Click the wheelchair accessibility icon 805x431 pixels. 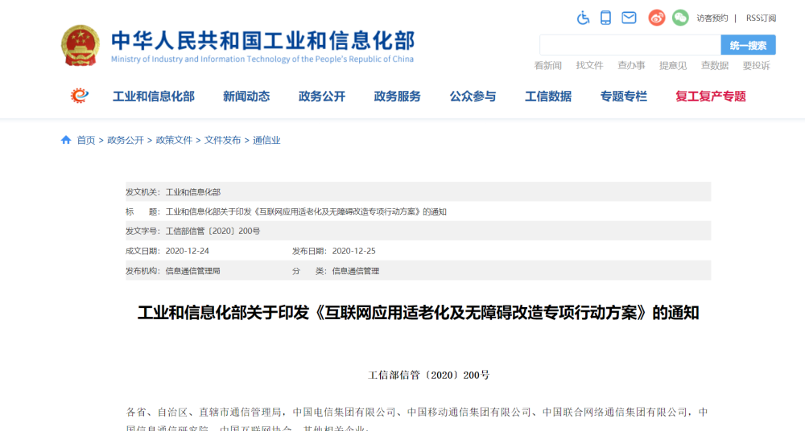[584, 18]
